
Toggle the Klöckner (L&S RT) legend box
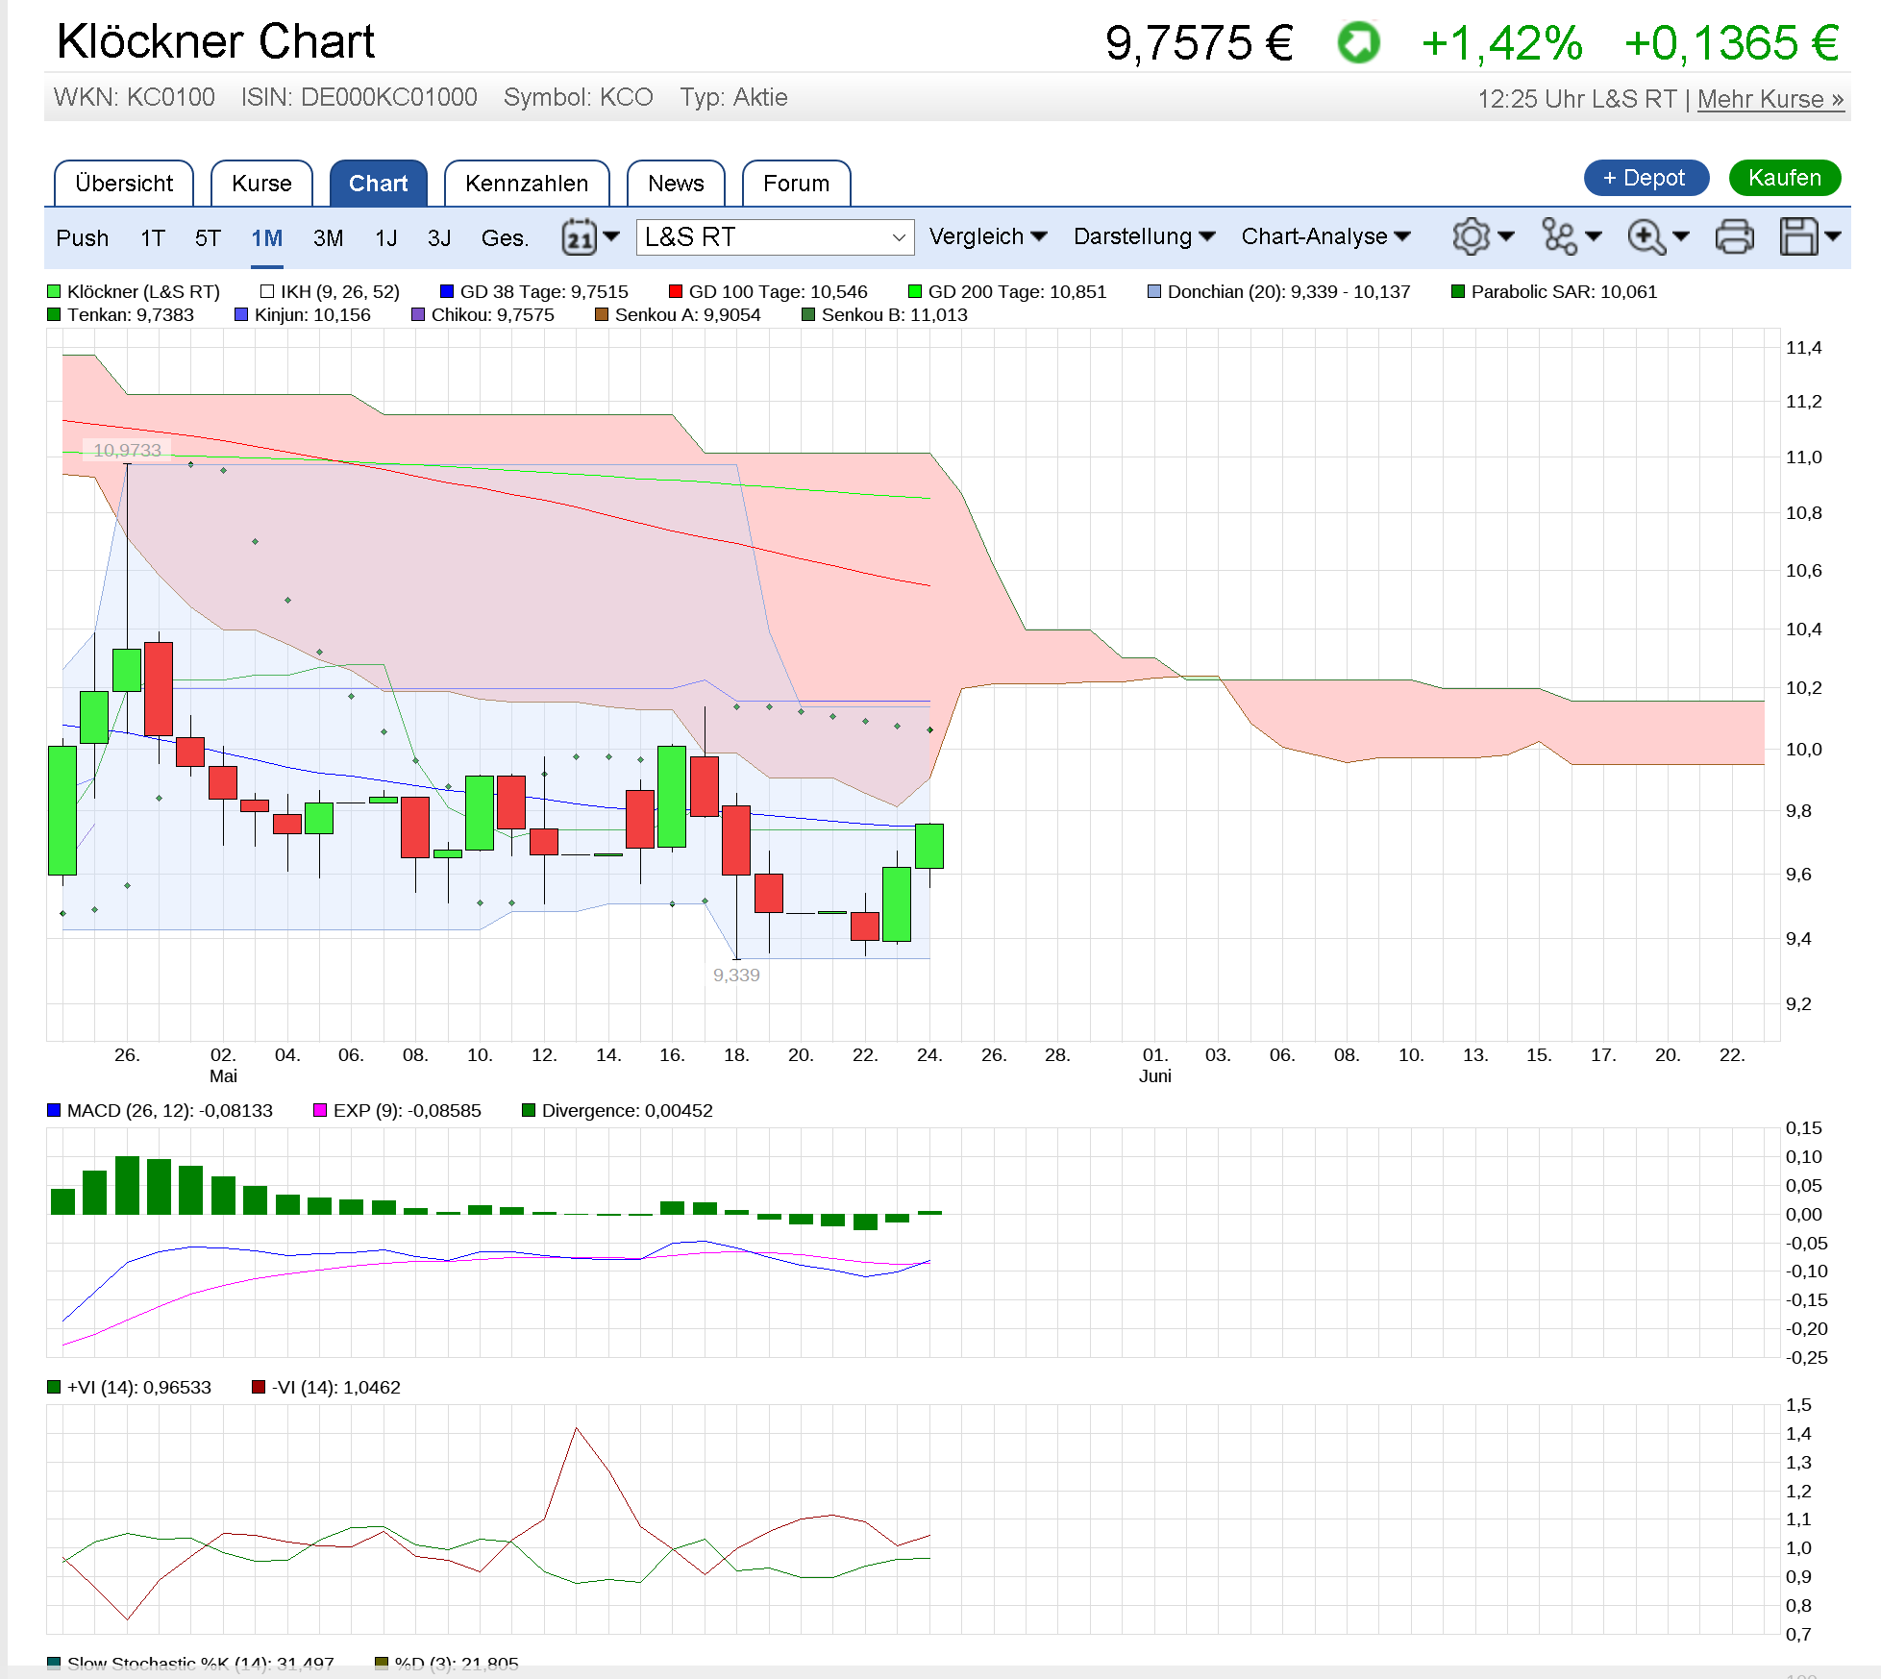click(x=54, y=291)
